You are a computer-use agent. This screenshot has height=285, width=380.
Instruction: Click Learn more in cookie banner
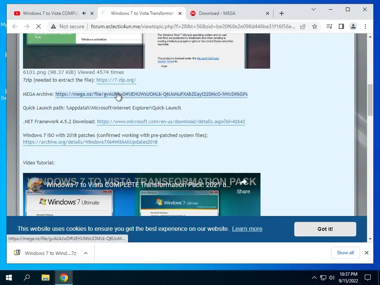click(x=247, y=229)
